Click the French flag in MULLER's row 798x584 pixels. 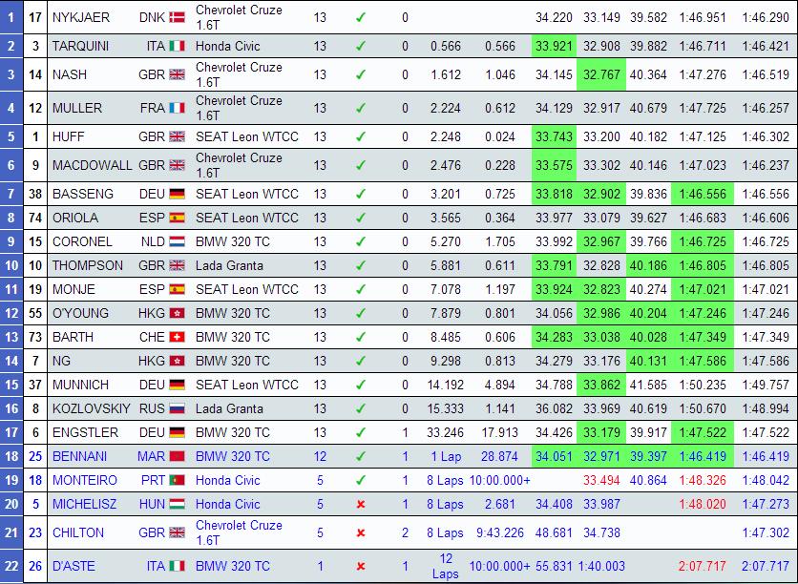click(x=177, y=108)
